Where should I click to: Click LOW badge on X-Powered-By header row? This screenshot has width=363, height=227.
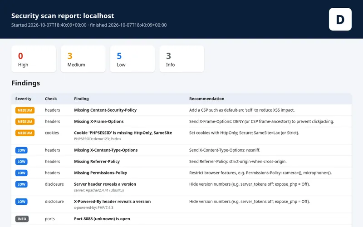(x=21, y=202)
